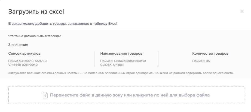Click the 'Силиконовая смазка' example text

point(130,61)
